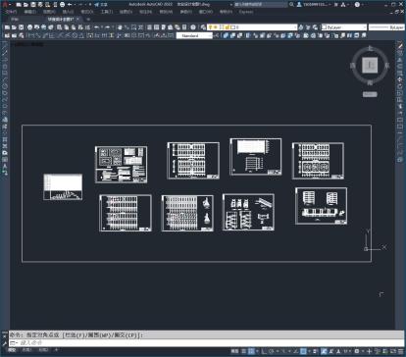The width and height of the screenshot is (406, 357).
Task: Switch to the 布局2 layout tab
Action: click(x=43, y=350)
